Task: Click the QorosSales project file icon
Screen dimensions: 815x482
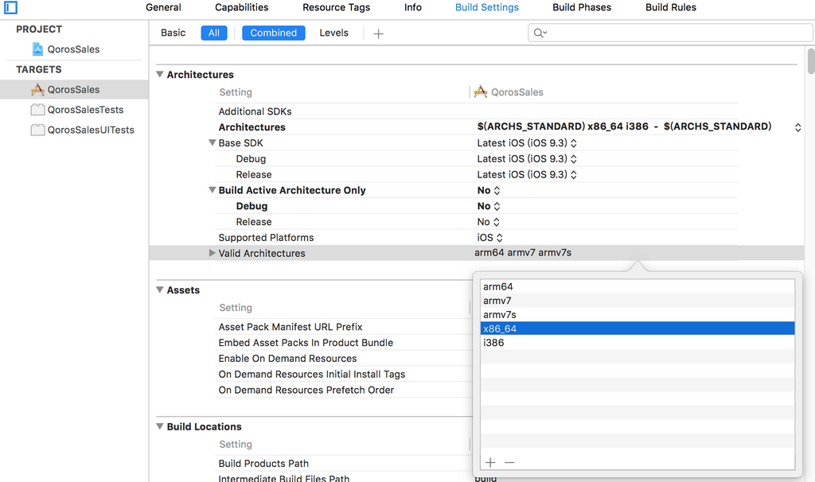Action: click(38, 49)
